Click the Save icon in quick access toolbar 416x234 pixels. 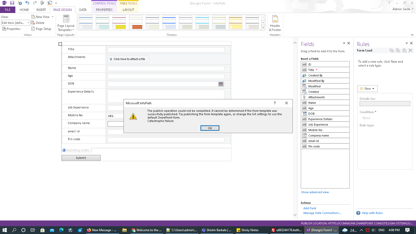[x=12, y=3]
